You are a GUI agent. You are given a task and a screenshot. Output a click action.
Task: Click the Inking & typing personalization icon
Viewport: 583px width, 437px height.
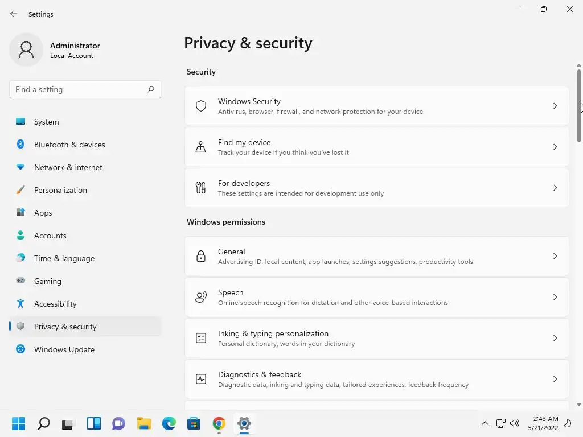tap(200, 338)
